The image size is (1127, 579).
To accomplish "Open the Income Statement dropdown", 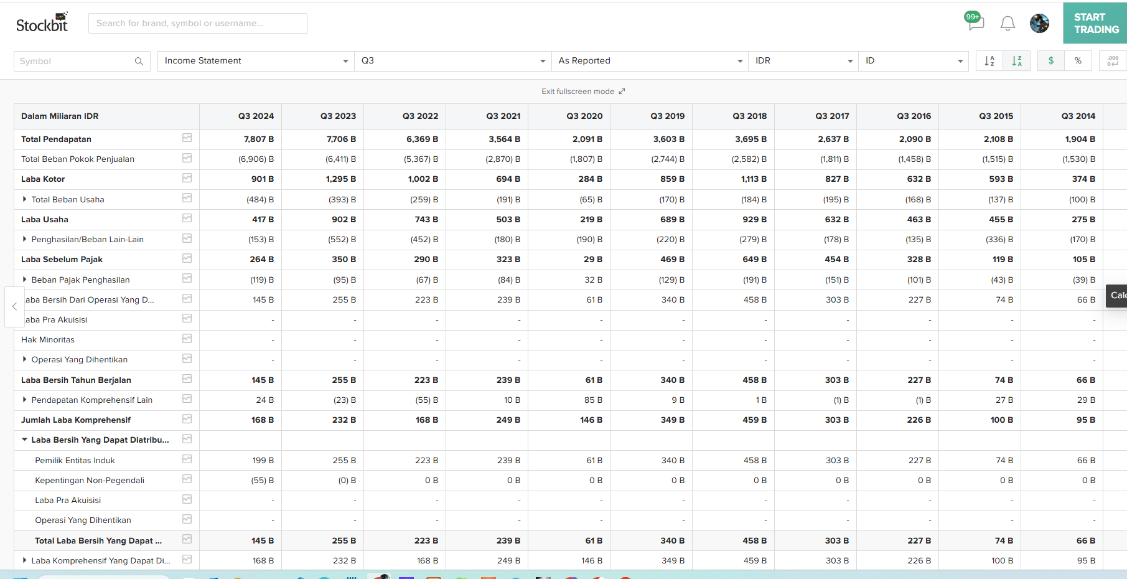I will tap(255, 61).
